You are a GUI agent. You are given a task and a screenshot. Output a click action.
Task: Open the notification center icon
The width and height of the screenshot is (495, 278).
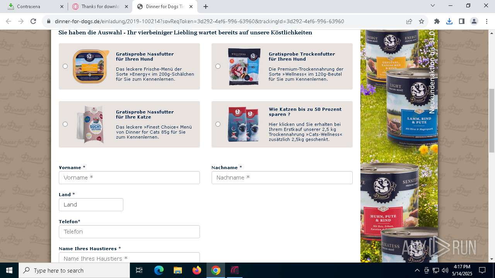[482, 270]
